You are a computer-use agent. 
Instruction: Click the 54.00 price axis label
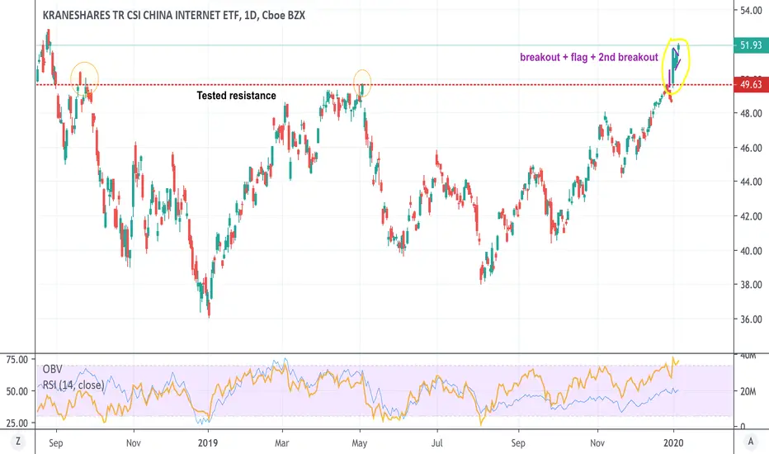point(751,11)
